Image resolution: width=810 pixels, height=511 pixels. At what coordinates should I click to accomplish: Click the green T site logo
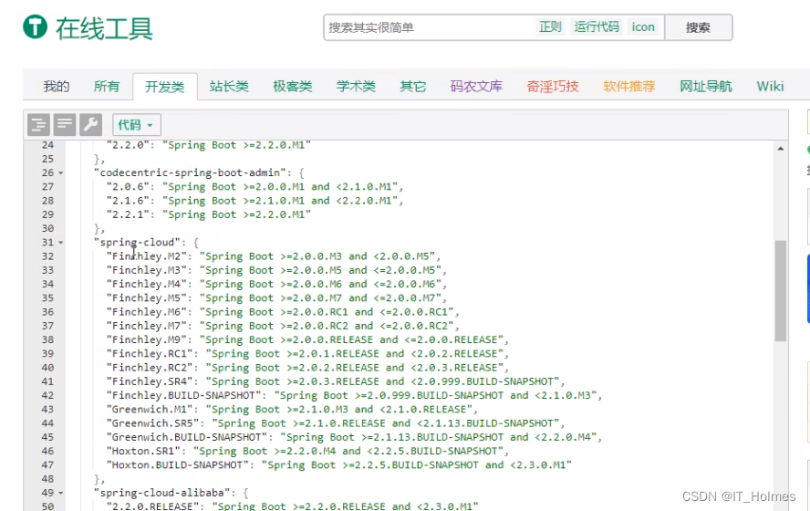[x=36, y=26]
